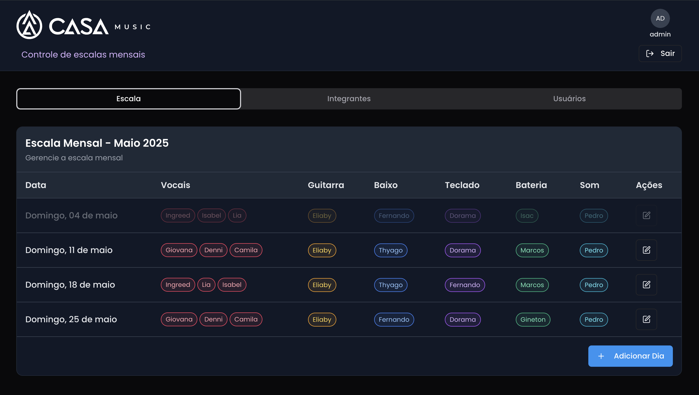Viewport: 699px width, 395px height.
Task: Open the AD admin avatar
Action: [x=660, y=18]
